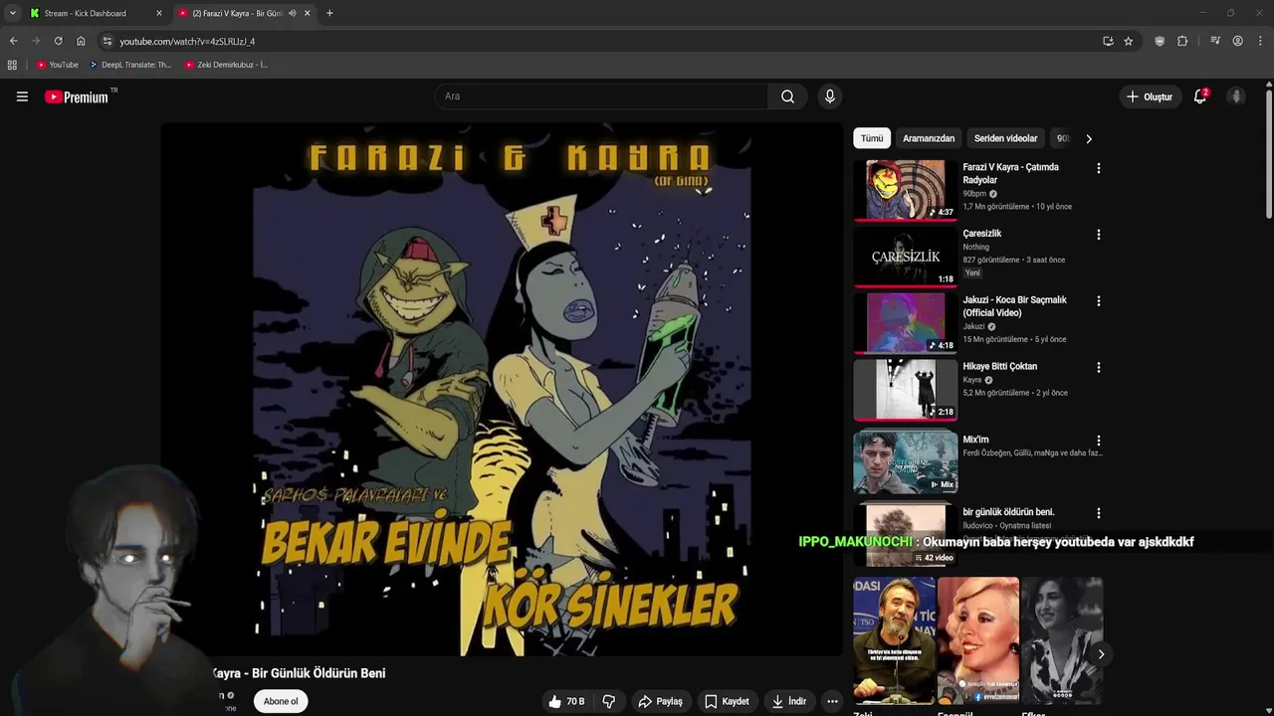This screenshot has width=1274, height=716.
Task: Open a new browser tab
Action: tap(329, 13)
